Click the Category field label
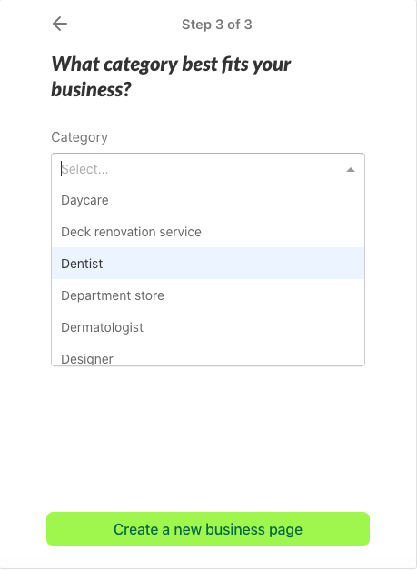 [x=80, y=137]
